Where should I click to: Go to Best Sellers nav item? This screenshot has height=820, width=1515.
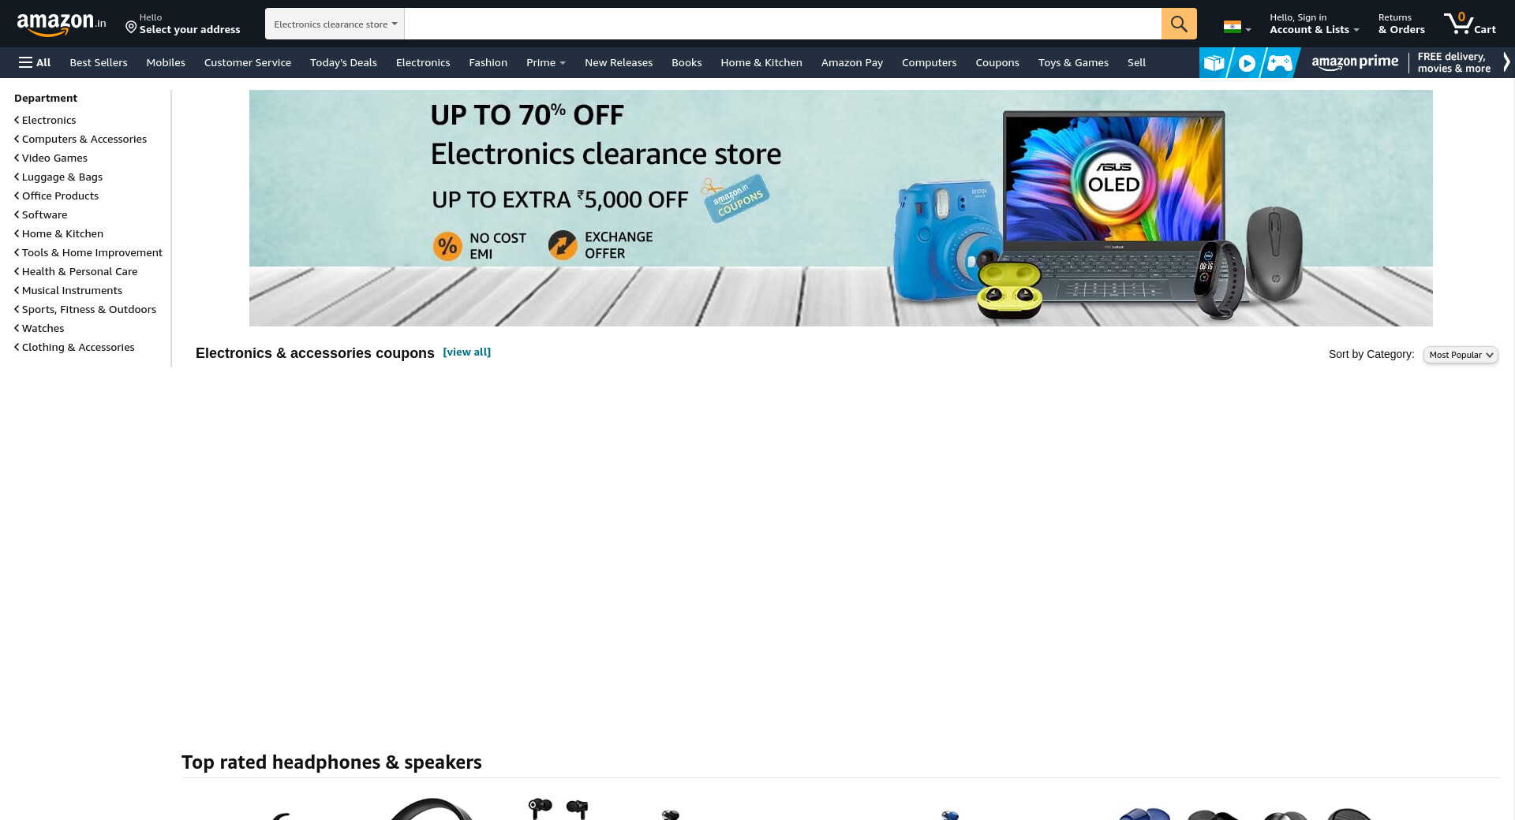point(99,62)
